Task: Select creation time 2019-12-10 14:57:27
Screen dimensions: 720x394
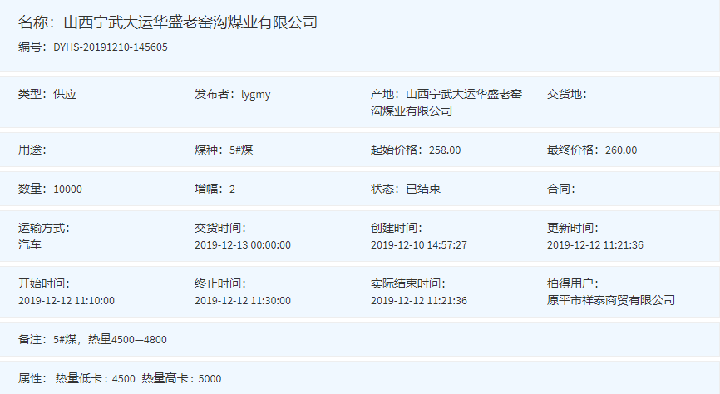Action: [x=419, y=244]
